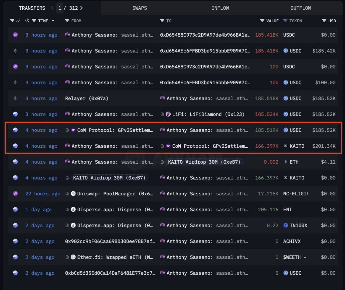Click the Ether.fi logo icon

[73, 257]
